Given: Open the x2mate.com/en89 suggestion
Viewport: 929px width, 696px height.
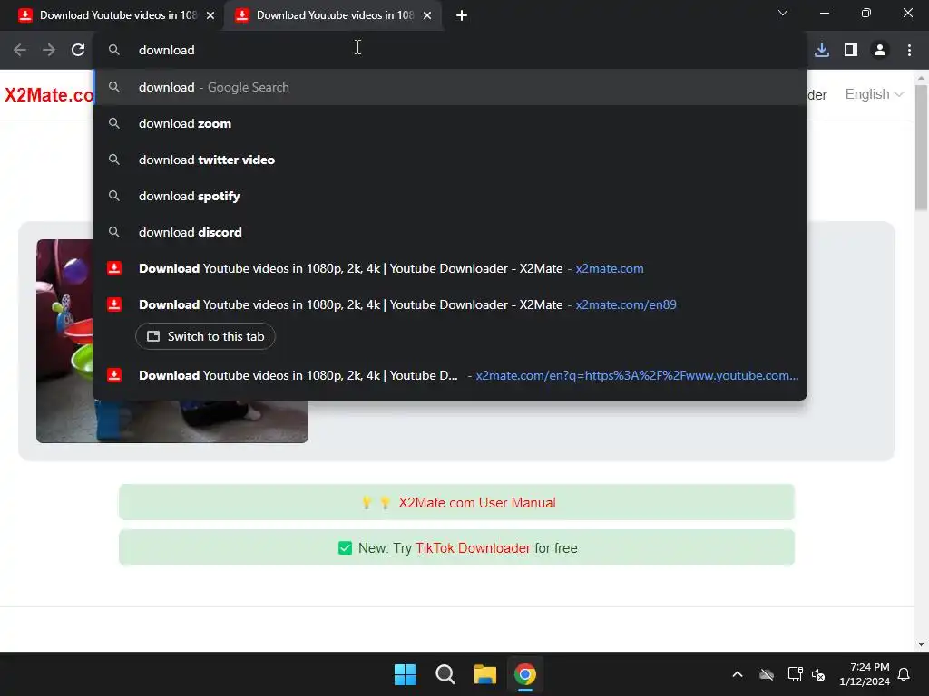Looking at the screenshot, I should [x=450, y=304].
